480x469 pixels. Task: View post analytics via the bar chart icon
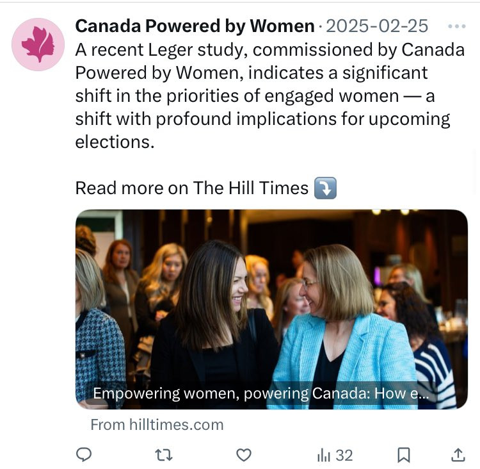(x=324, y=455)
